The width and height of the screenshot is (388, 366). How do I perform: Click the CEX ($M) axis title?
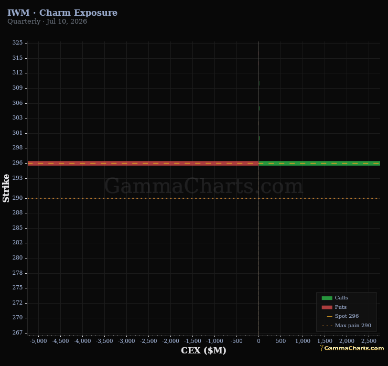tap(203, 350)
